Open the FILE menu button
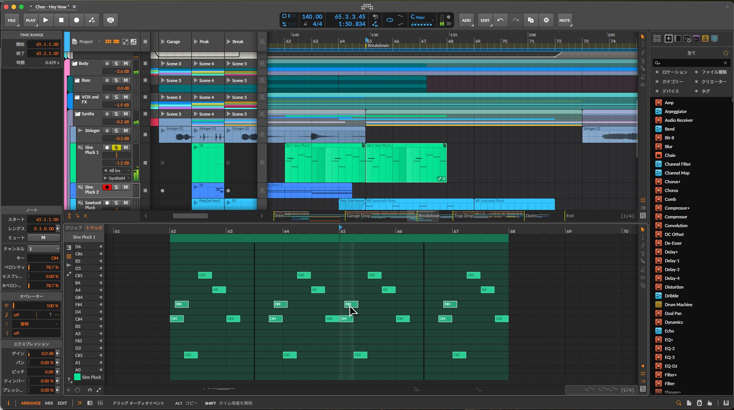734x410 pixels. [x=12, y=20]
